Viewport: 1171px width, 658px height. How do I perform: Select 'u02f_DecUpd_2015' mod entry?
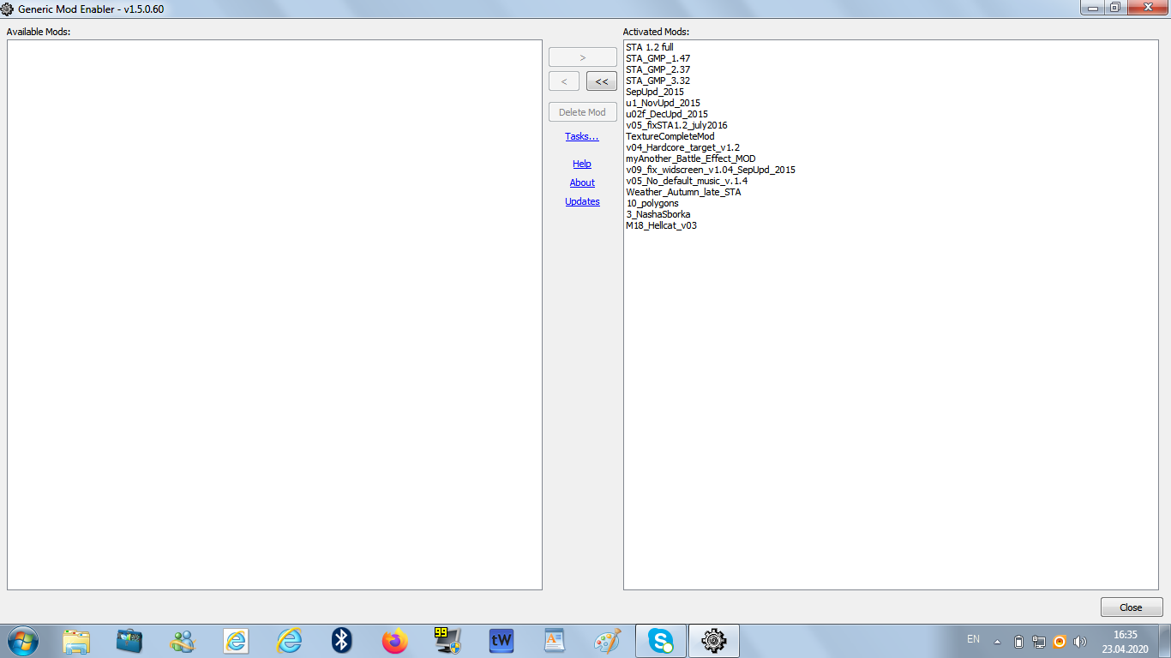point(667,114)
